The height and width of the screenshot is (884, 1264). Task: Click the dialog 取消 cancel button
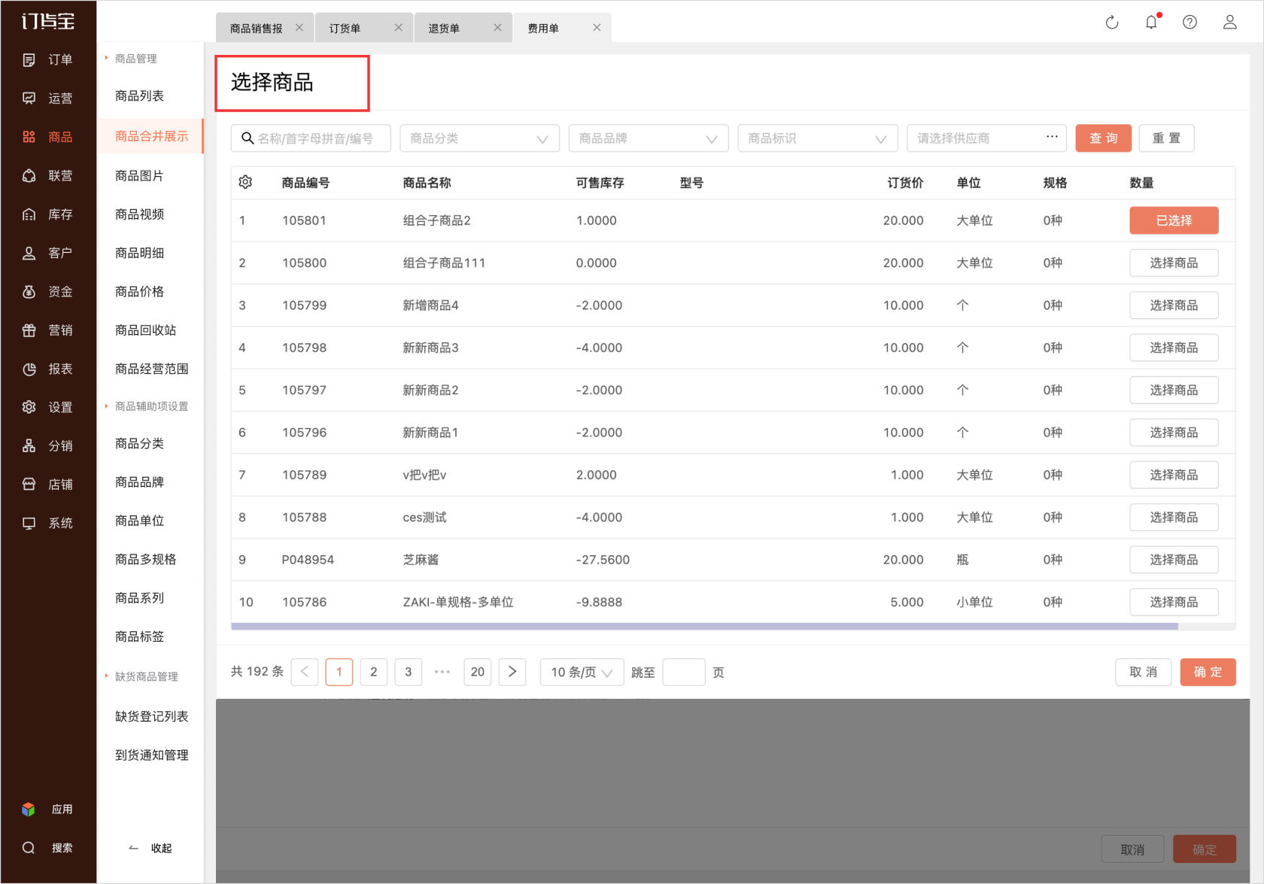pyautogui.click(x=1143, y=672)
